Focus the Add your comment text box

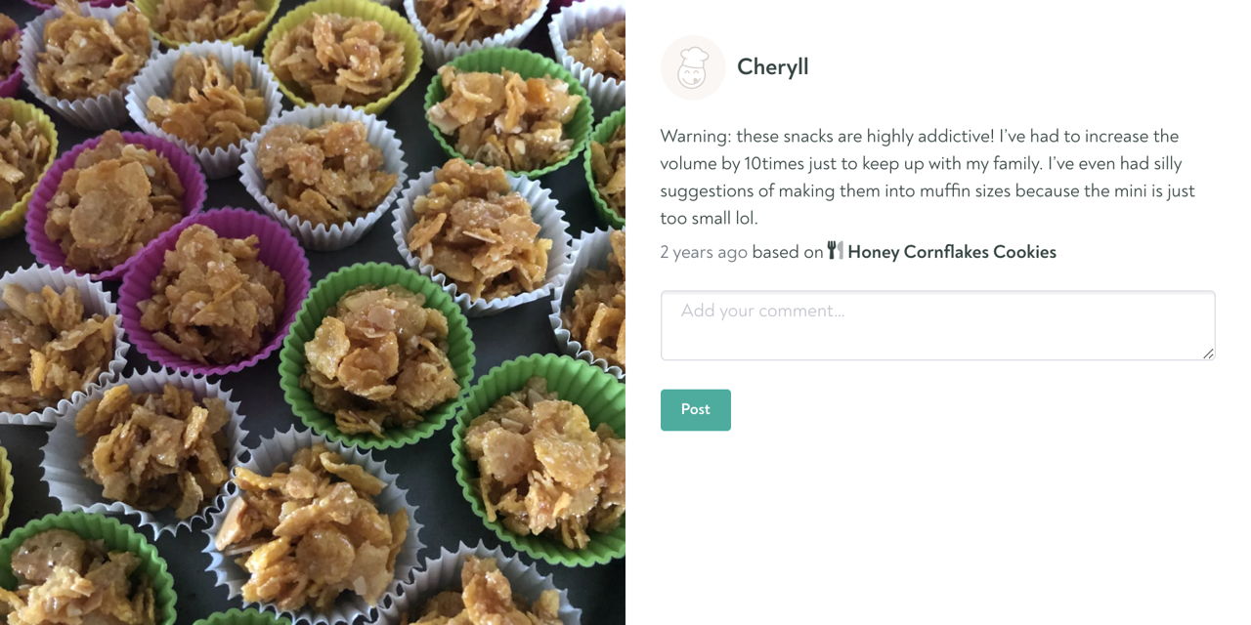pyautogui.click(x=938, y=325)
